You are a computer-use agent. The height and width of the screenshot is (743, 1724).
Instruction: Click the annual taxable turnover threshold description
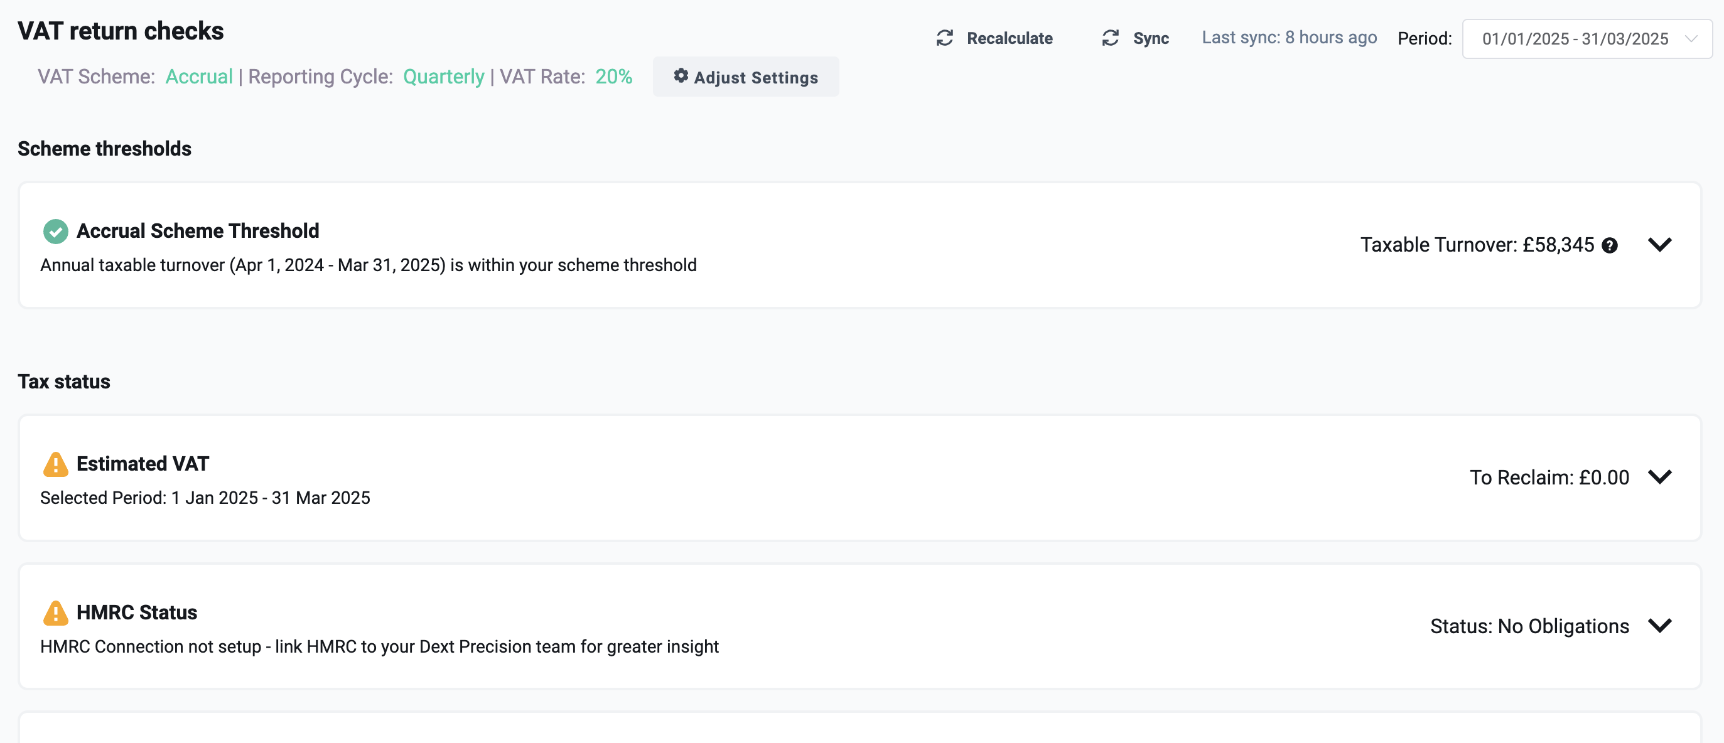[368, 265]
